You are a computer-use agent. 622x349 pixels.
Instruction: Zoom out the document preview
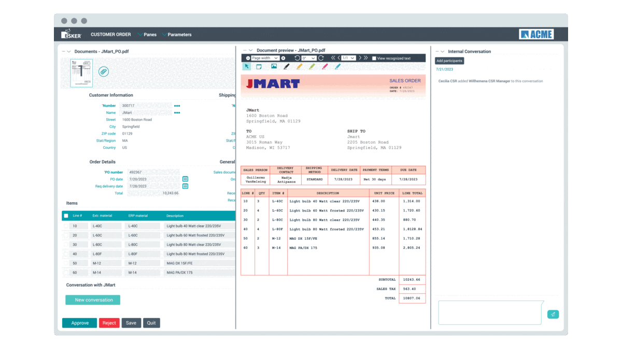point(248,58)
